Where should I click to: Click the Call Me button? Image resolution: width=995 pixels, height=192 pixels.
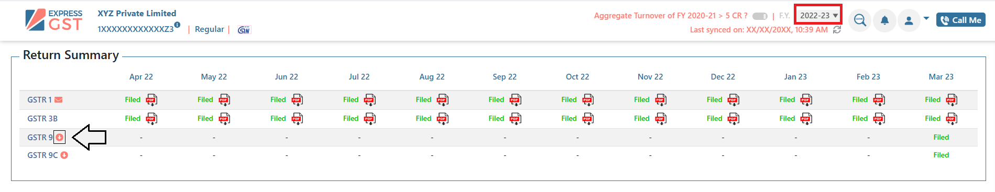(x=961, y=20)
